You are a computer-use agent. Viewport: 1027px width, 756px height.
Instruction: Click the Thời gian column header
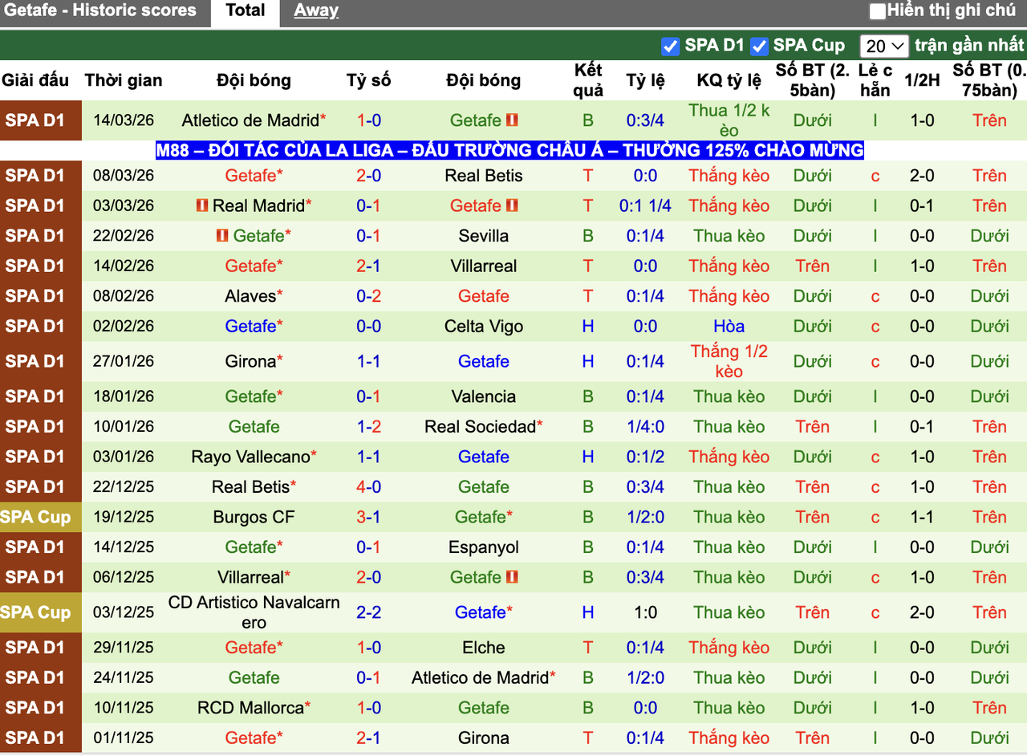coord(124,80)
